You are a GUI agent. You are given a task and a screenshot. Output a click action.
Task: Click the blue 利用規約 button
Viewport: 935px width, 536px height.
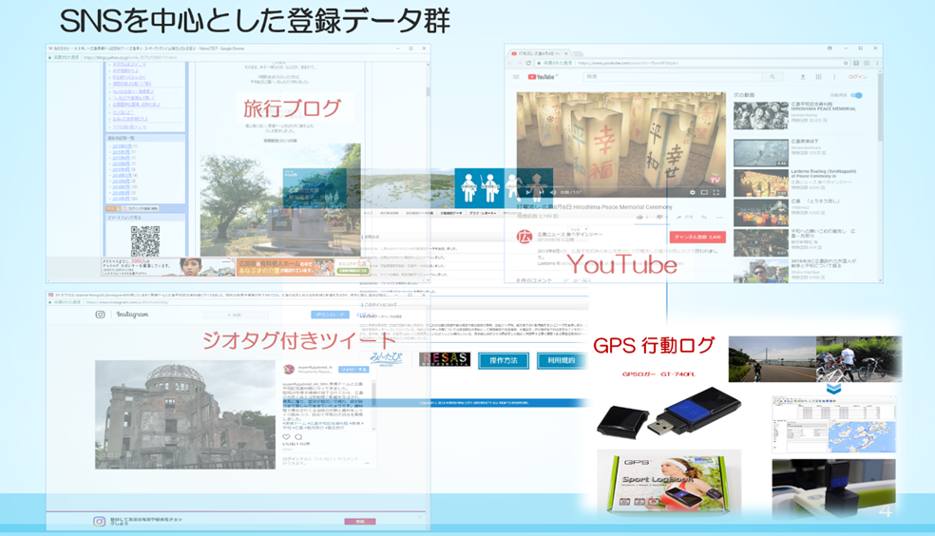(x=562, y=360)
